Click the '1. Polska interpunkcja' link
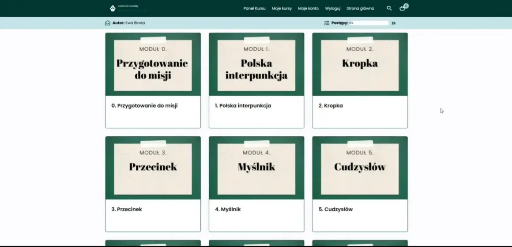The width and height of the screenshot is (512, 247). (x=243, y=106)
